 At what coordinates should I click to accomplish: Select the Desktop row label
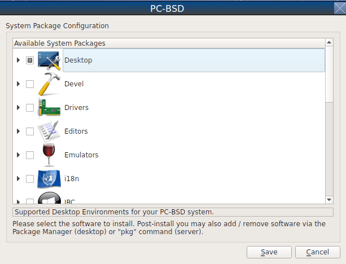(x=78, y=60)
